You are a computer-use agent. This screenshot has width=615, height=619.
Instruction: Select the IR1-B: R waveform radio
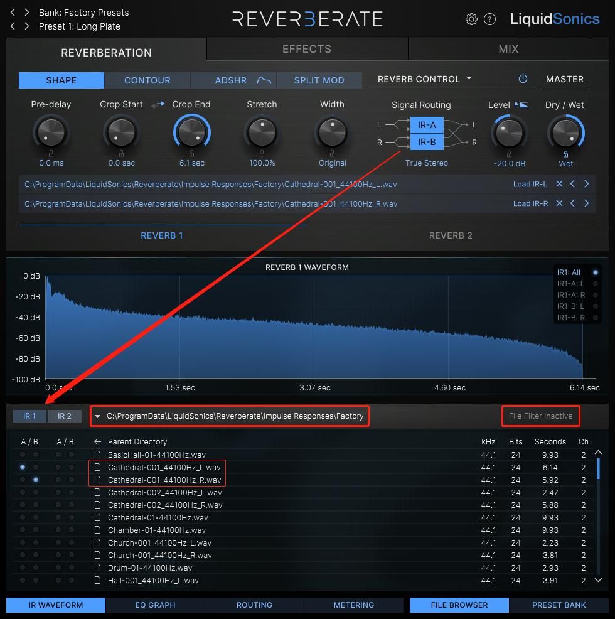click(x=596, y=318)
